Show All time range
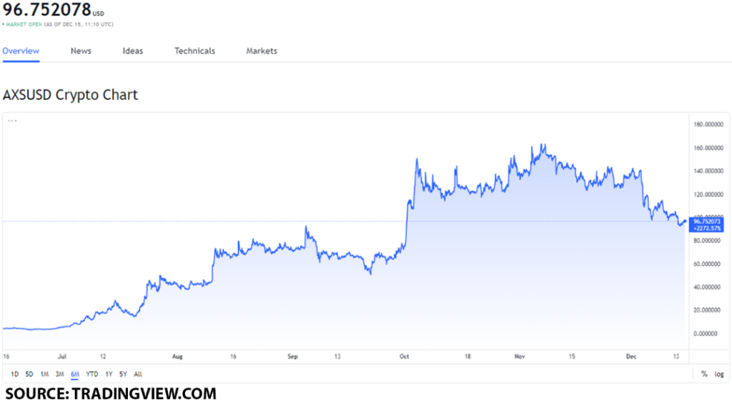 click(138, 375)
